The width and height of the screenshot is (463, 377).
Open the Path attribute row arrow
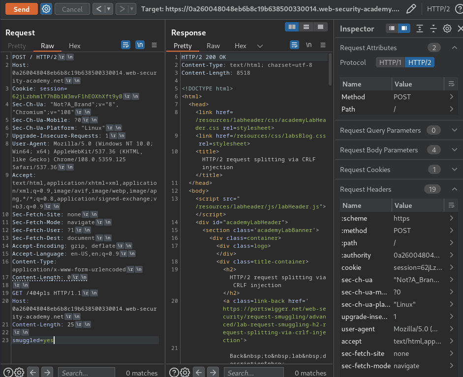pyautogui.click(x=451, y=109)
